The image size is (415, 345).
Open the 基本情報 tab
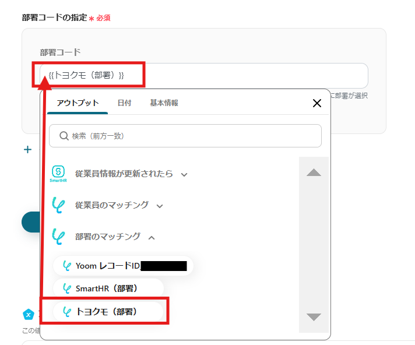(x=164, y=103)
